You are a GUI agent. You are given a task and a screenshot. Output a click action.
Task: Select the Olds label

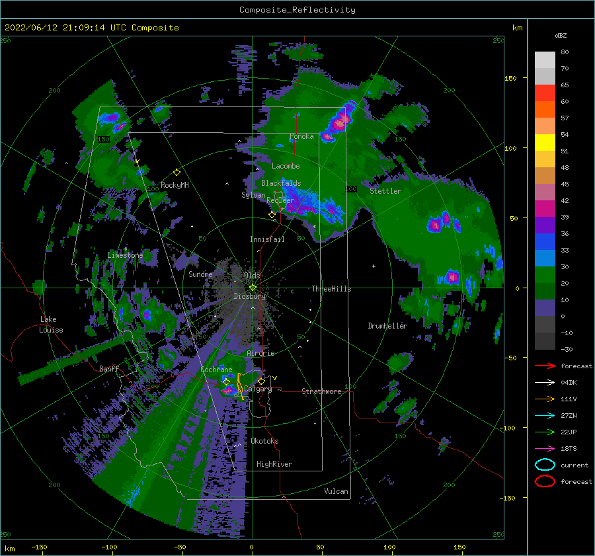(252, 276)
